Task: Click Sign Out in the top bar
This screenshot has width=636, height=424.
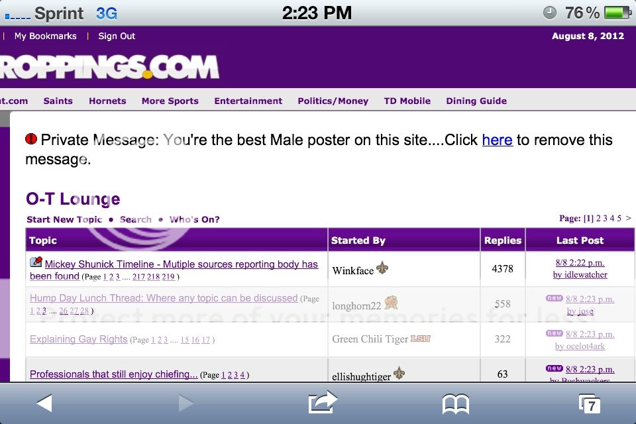Action: click(x=117, y=36)
